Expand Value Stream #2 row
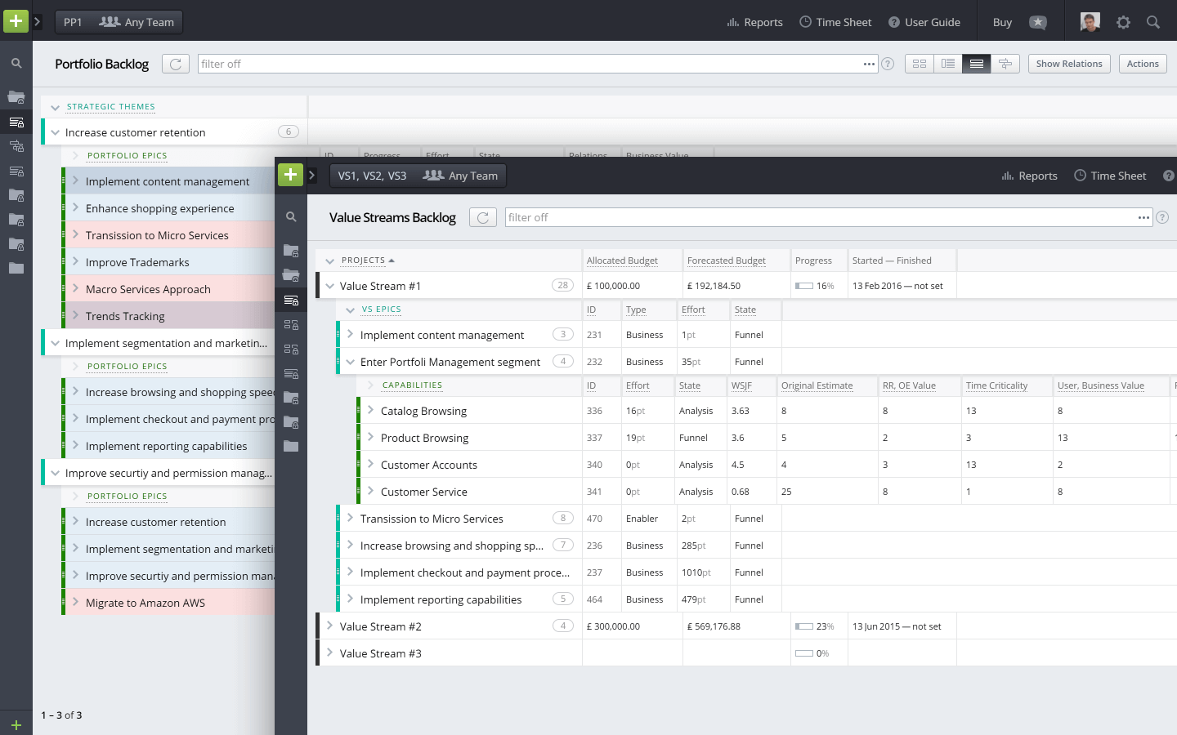The image size is (1177, 735). pyautogui.click(x=330, y=626)
